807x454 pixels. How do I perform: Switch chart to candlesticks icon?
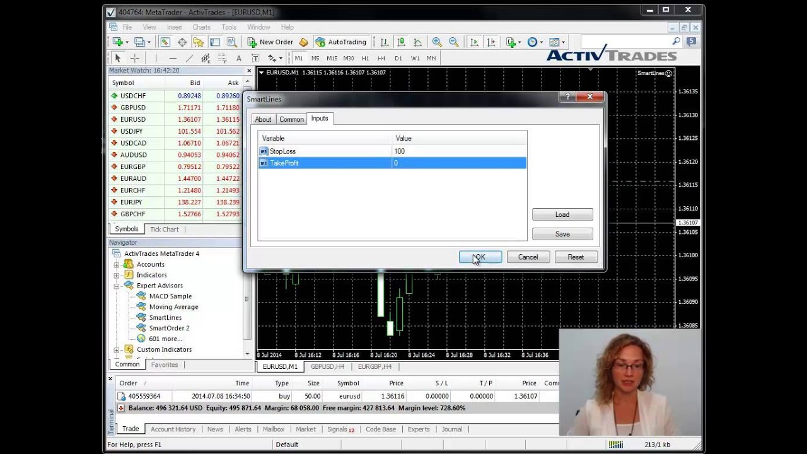point(401,42)
